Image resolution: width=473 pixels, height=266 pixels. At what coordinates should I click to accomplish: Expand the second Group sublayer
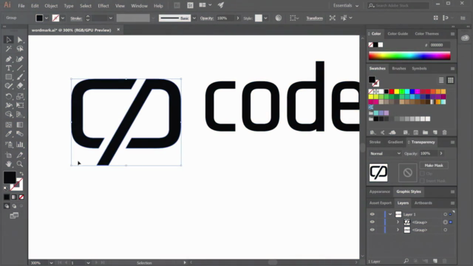click(398, 230)
